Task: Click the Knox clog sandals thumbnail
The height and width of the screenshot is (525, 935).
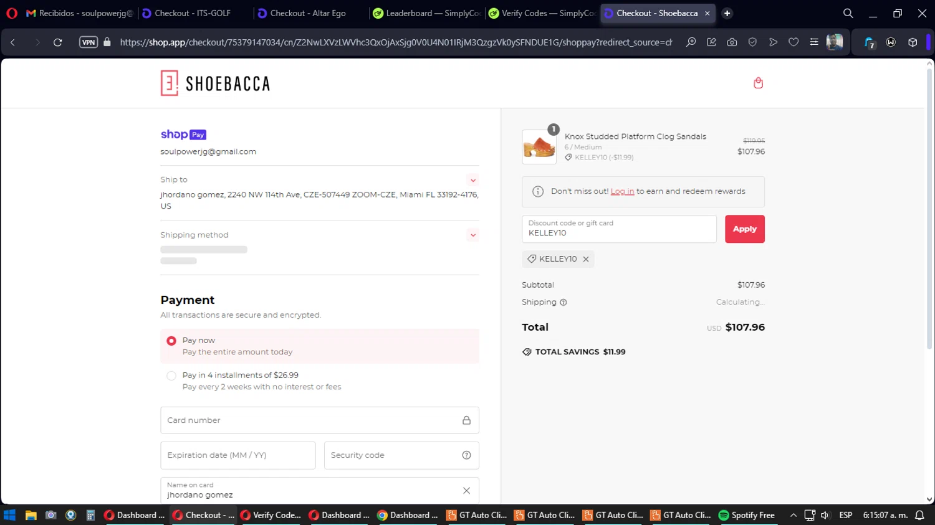Action: coord(539,147)
